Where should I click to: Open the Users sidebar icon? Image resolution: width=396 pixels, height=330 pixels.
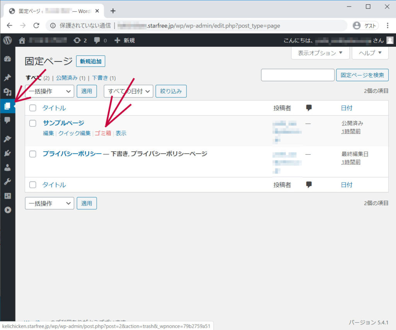click(x=8, y=167)
